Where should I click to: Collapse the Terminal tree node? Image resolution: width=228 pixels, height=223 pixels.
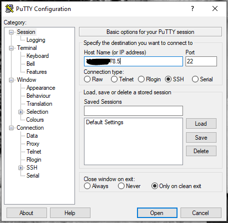(11, 48)
